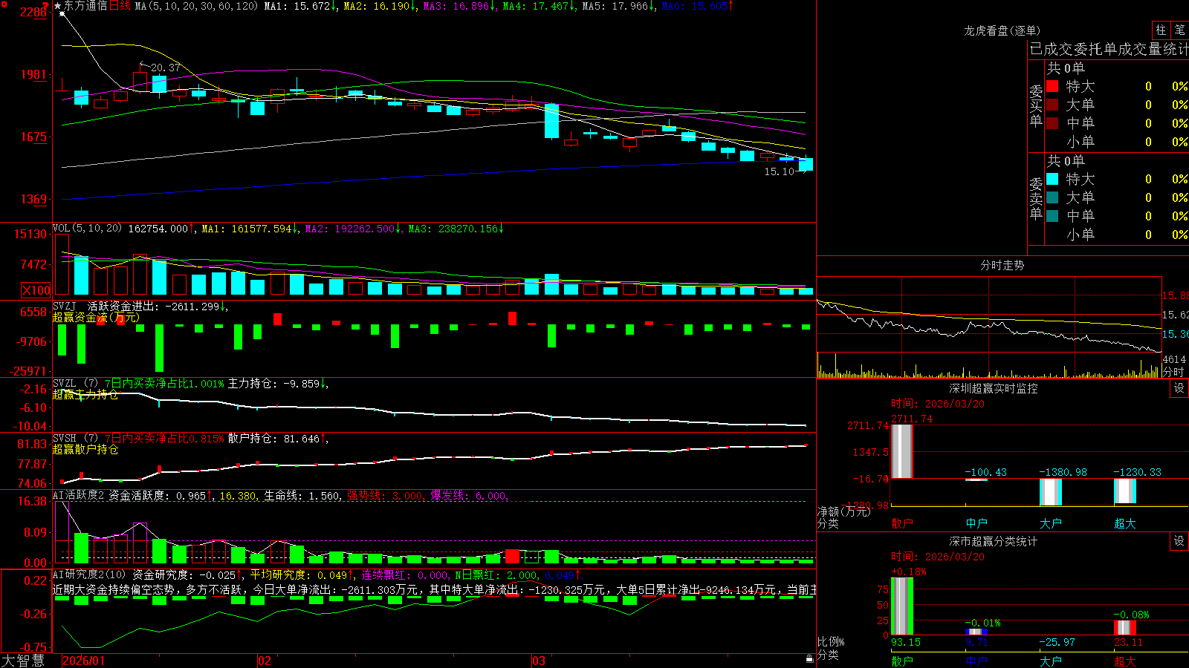Click the 时间: 2026/03/20 line in 深圳超赢实时监控
1189x668 pixels.
click(x=938, y=404)
